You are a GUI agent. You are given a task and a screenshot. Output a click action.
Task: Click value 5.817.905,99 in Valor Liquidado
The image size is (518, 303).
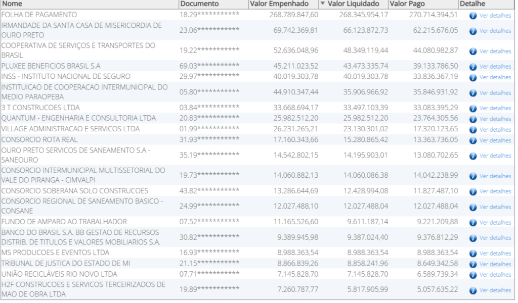pyautogui.click(x=367, y=289)
